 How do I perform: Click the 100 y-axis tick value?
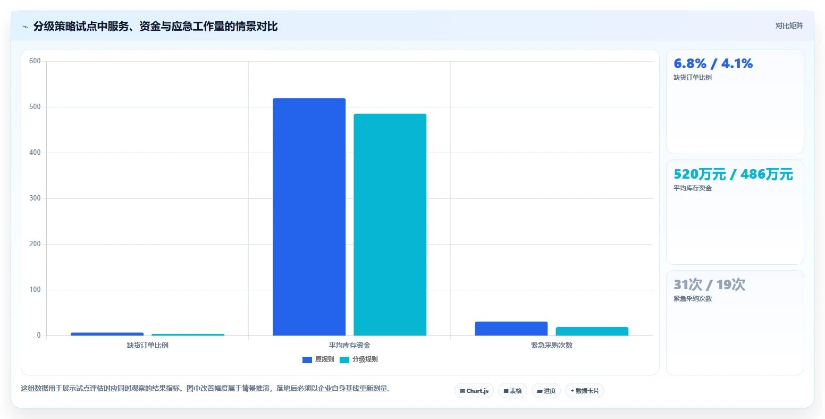[35, 290]
